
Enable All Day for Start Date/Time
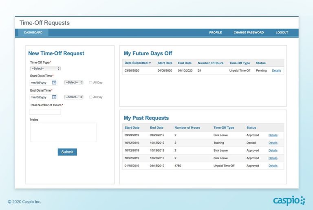click(x=90, y=83)
